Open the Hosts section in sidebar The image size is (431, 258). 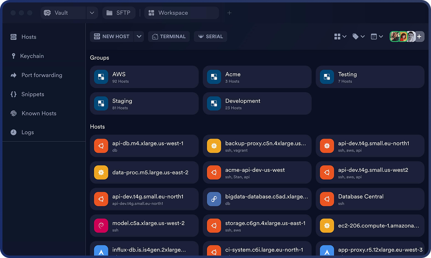point(28,37)
